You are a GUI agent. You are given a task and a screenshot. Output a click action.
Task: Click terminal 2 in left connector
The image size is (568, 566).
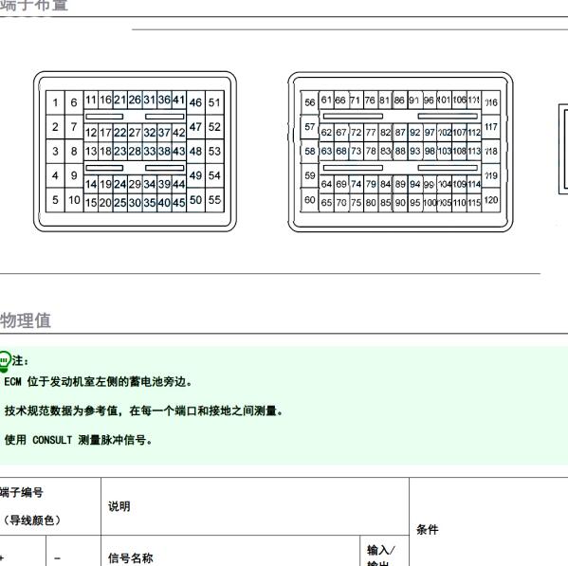point(55,127)
